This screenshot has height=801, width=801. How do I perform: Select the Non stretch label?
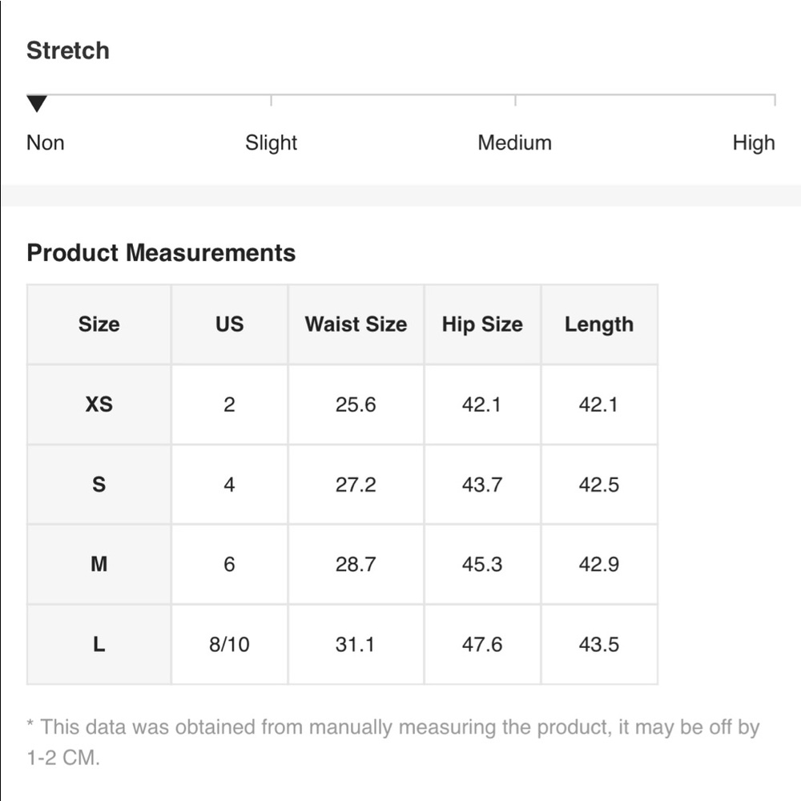[46, 143]
